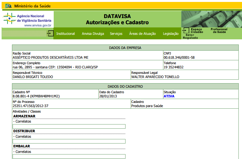Click the DADOS DO CADASTRO header
Image resolution: width=242 pixels, height=159 pixels.
point(125,86)
